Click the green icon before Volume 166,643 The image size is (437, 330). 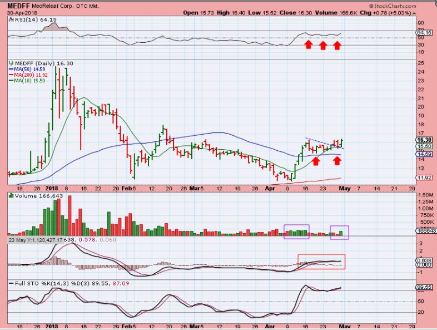[x=11, y=195]
